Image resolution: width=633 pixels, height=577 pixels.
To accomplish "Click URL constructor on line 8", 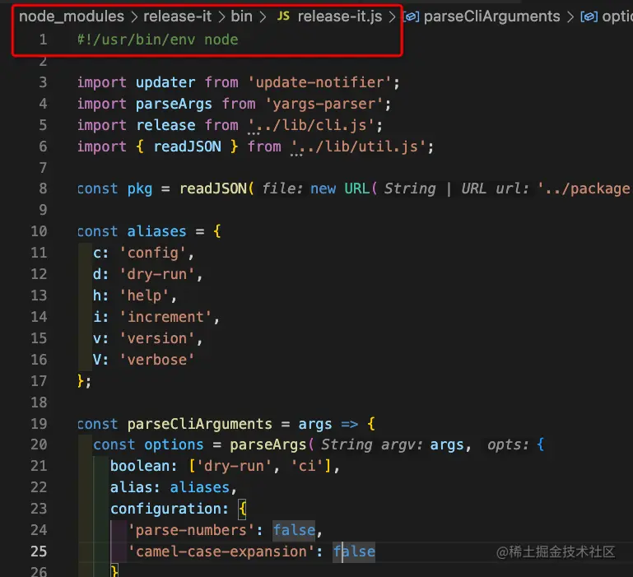I will [x=357, y=188].
